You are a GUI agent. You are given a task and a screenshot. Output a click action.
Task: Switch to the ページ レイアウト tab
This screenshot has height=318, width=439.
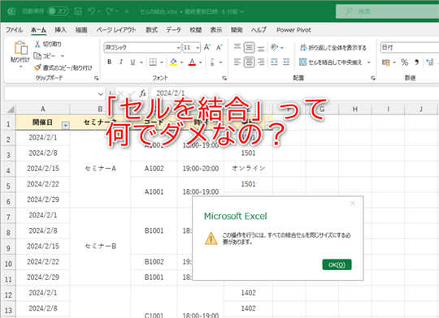tap(116, 30)
